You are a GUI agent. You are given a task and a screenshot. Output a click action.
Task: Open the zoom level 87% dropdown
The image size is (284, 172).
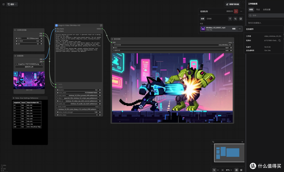[229, 170]
